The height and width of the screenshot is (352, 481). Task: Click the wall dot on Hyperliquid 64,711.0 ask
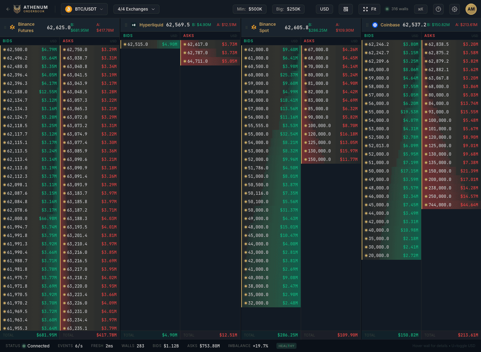[x=185, y=61]
